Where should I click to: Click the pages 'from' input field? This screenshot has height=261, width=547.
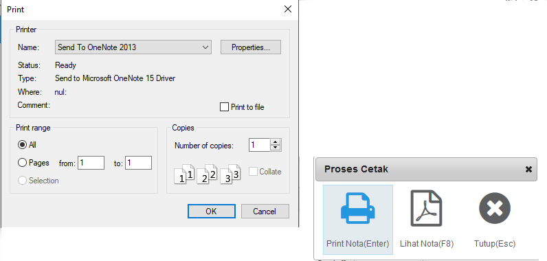click(91, 163)
